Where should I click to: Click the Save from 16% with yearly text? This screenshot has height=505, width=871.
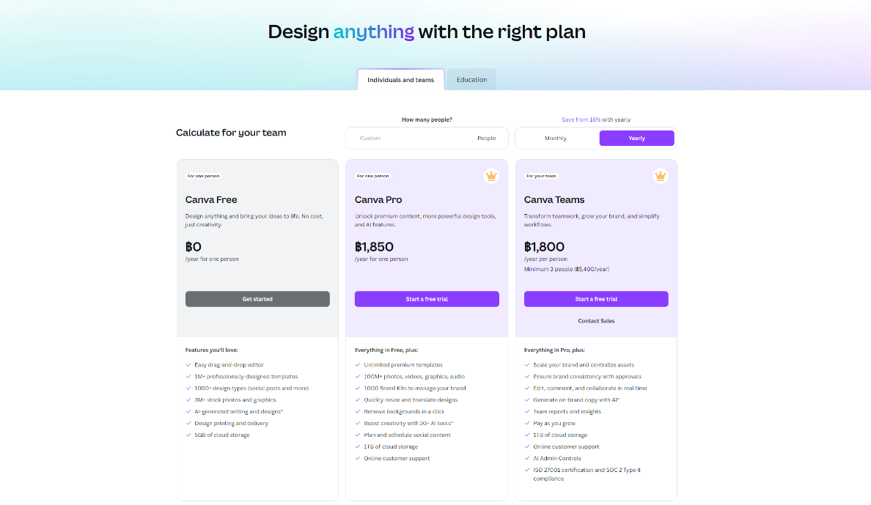tap(595, 119)
